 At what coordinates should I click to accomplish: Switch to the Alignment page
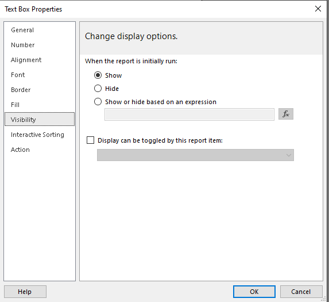26,60
